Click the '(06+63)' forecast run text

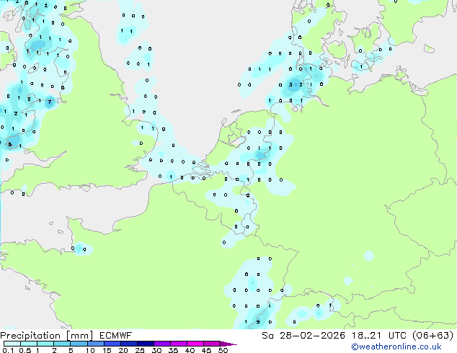[x=432, y=336]
